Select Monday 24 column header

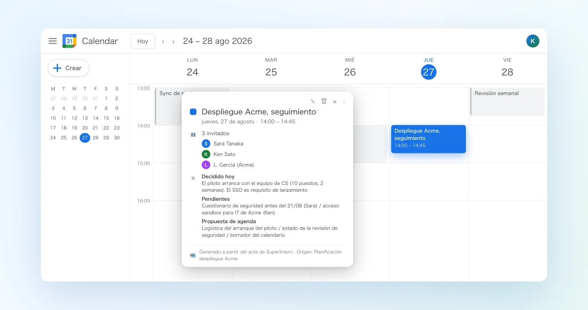[x=192, y=68]
